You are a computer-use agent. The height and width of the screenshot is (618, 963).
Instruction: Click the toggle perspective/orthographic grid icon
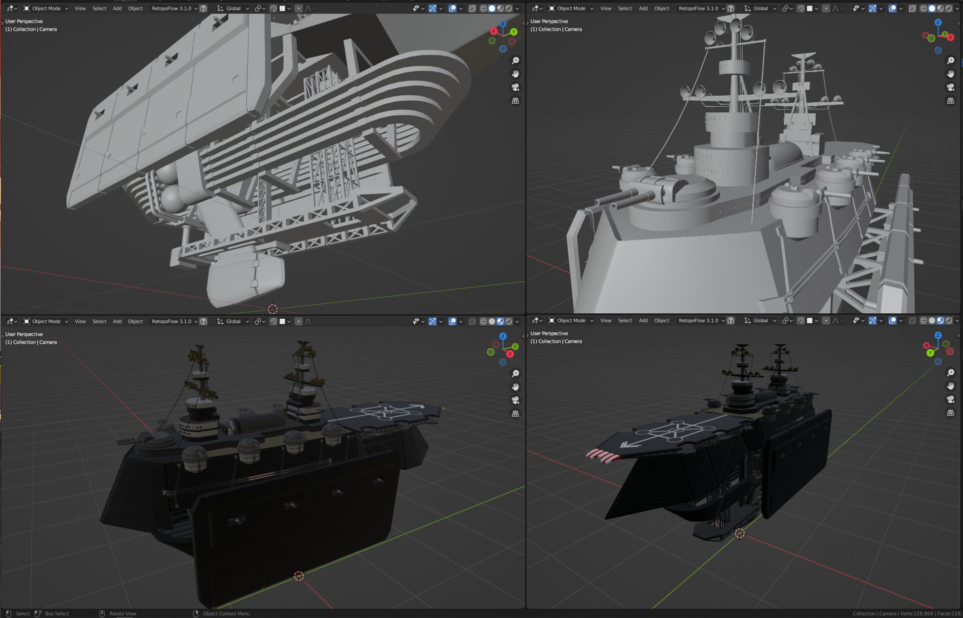(x=515, y=100)
